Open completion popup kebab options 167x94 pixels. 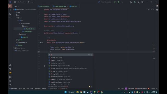point(92,86)
